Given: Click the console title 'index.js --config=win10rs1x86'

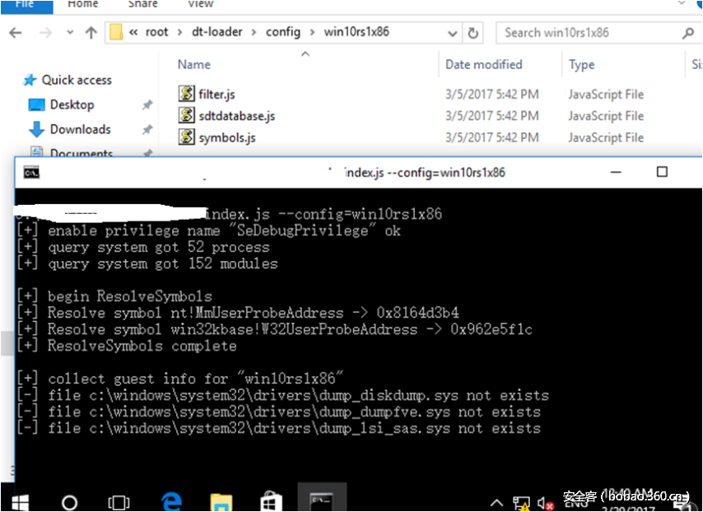Looking at the screenshot, I should [425, 173].
